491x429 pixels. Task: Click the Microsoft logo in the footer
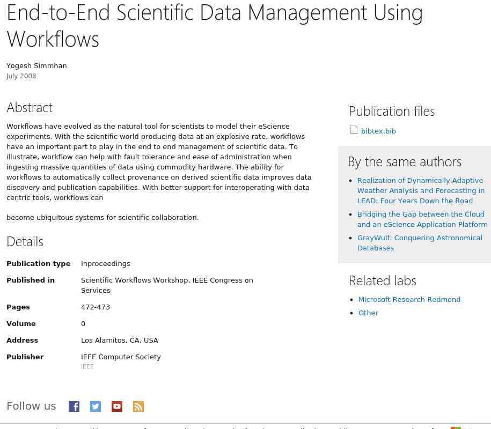coord(456,428)
